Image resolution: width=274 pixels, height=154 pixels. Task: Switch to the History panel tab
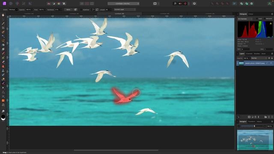tap(259, 121)
